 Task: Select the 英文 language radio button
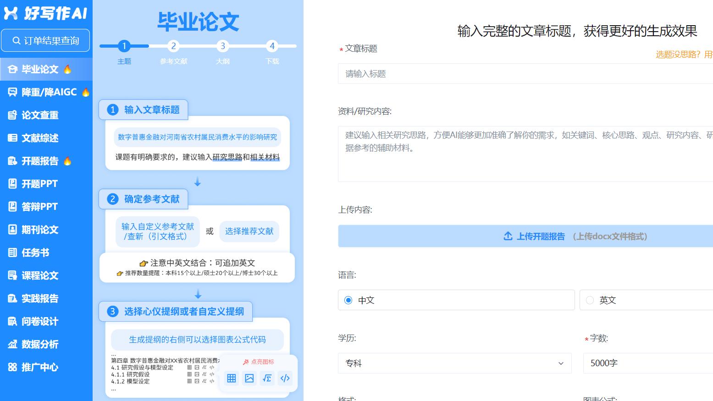pyautogui.click(x=590, y=300)
